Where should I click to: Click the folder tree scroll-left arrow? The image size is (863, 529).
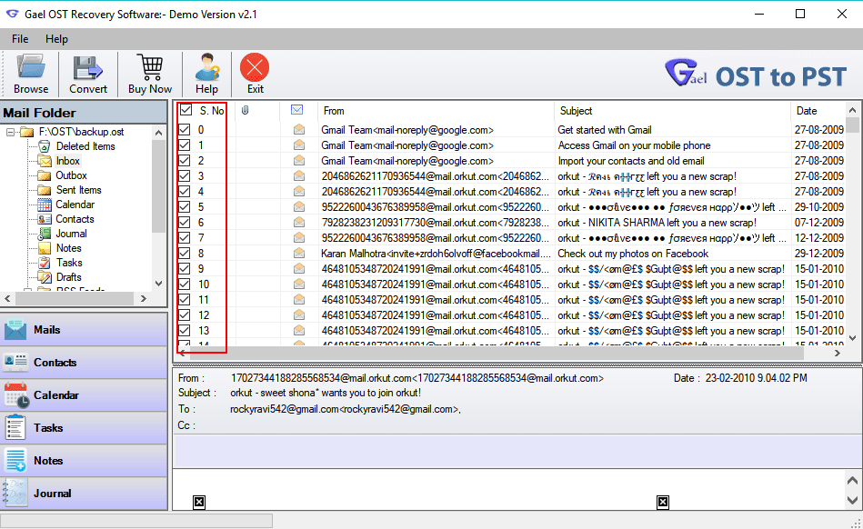pos(7,299)
